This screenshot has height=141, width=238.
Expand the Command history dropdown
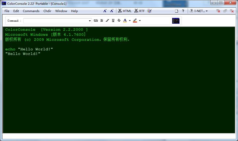click(x=90, y=21)
